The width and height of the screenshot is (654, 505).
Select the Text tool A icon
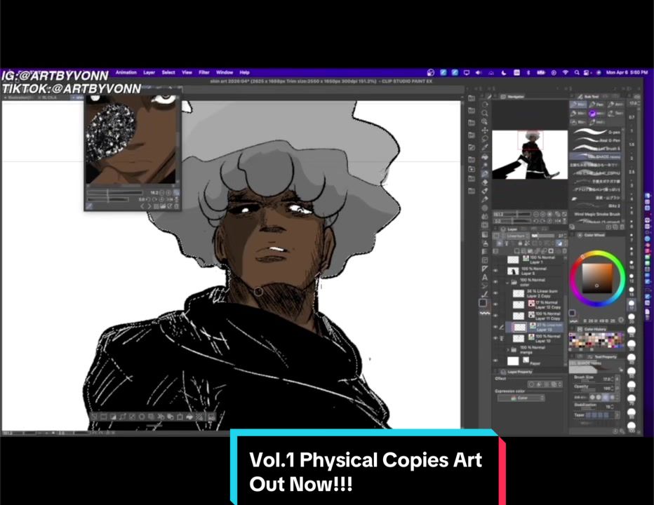click(485, 277)
